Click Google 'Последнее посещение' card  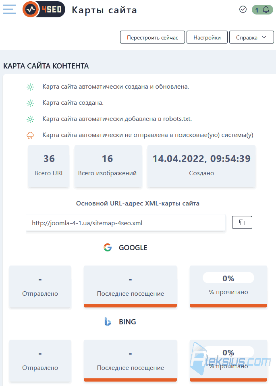(x=130, y=286)
